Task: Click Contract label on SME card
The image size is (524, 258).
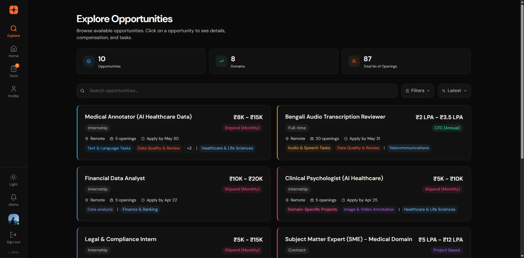Action: click(x=297, y=250)
